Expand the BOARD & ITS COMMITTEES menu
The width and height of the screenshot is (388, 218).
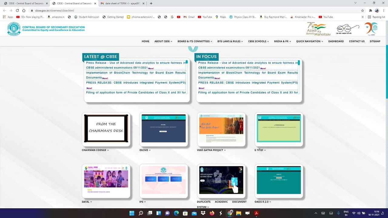tap(195, 41)
